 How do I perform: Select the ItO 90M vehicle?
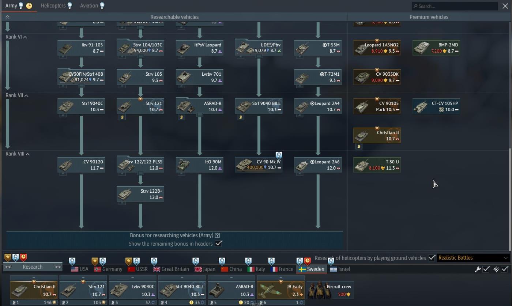click(x=200, y=165)
